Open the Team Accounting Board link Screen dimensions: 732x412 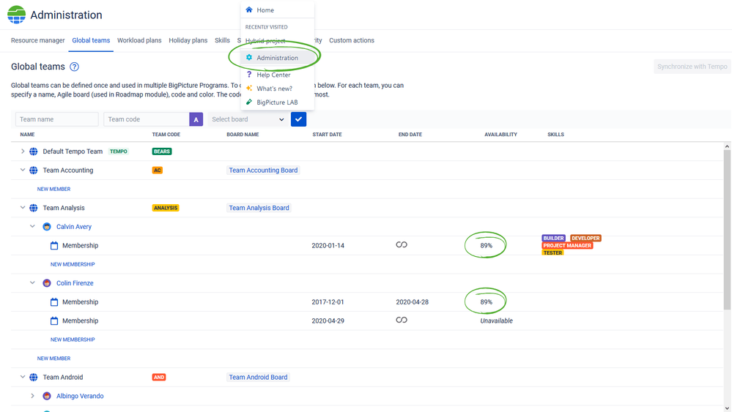[x=263, y=170]
